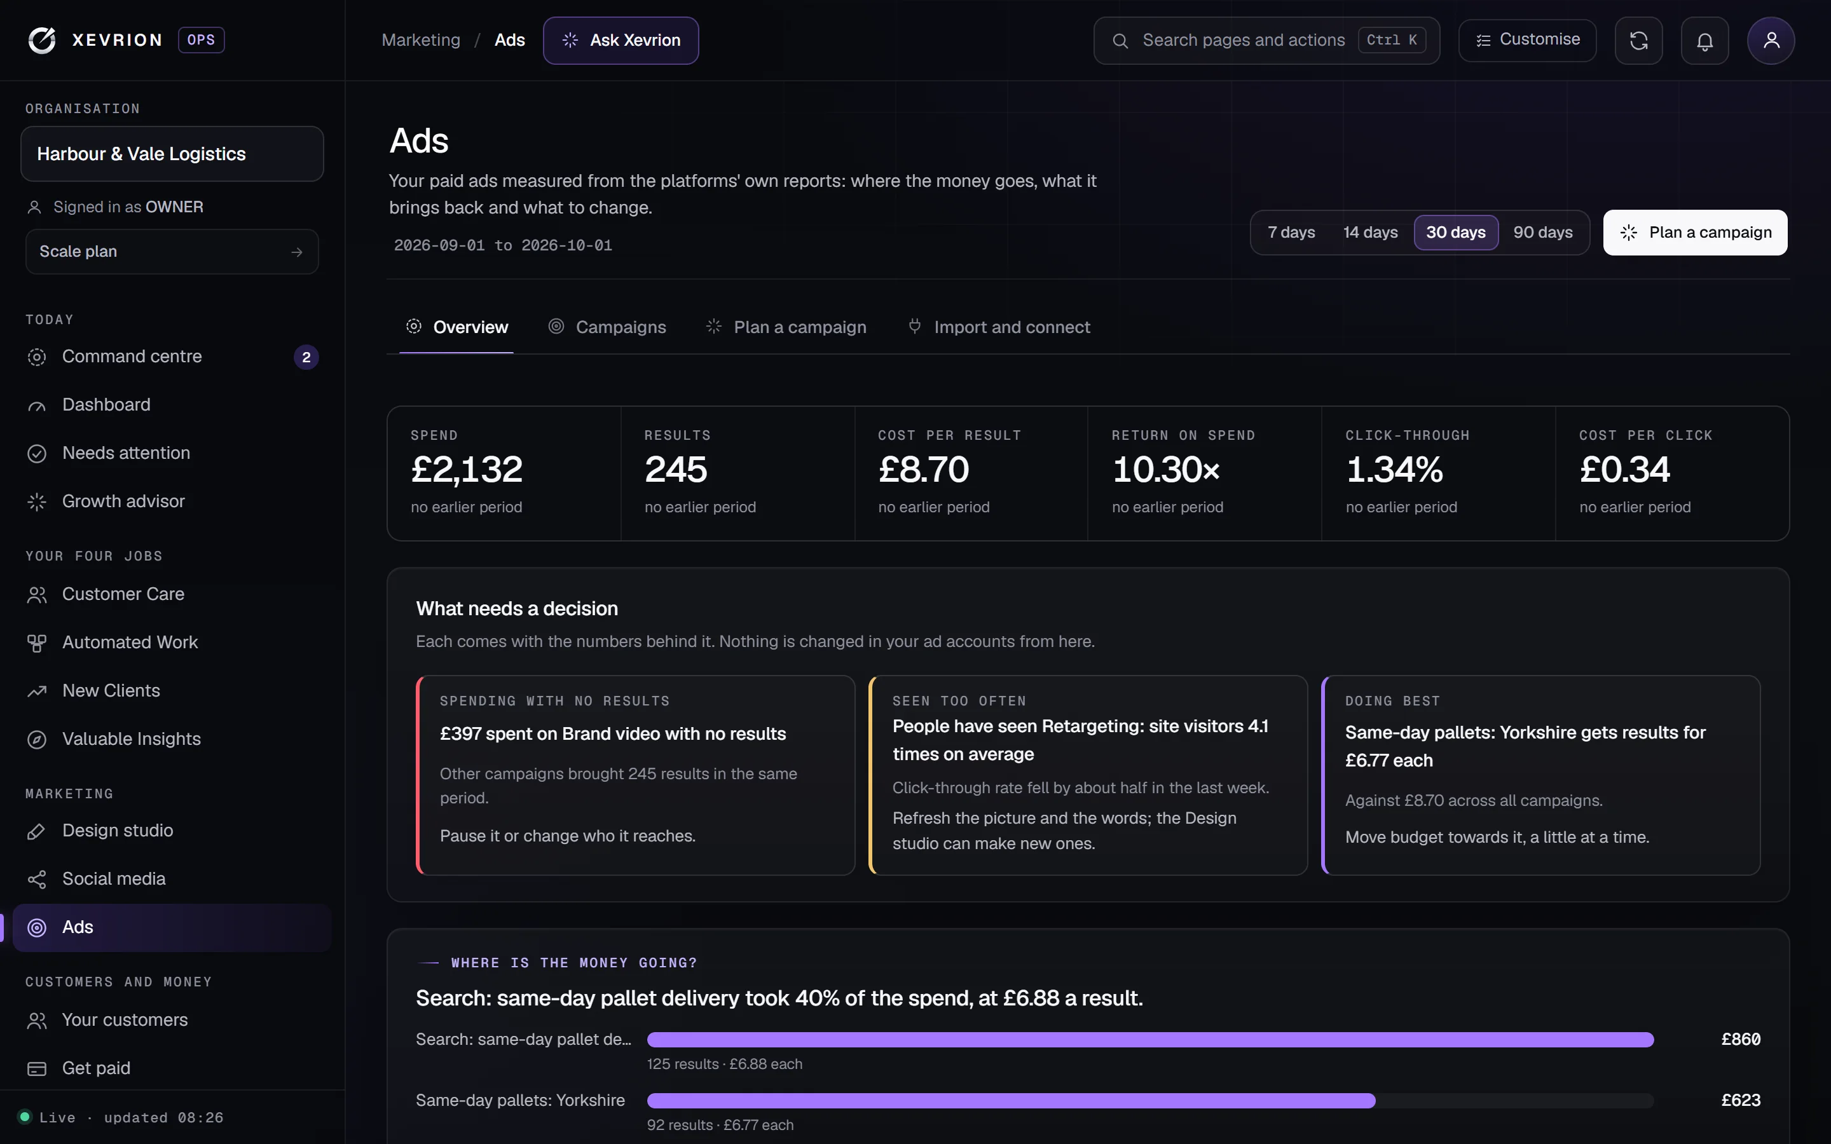This screenshot has width=1831, height=1144.
Task: Click the Same-day pallets: Yorkshire spend bar
Action: tap(1011, 1101)
